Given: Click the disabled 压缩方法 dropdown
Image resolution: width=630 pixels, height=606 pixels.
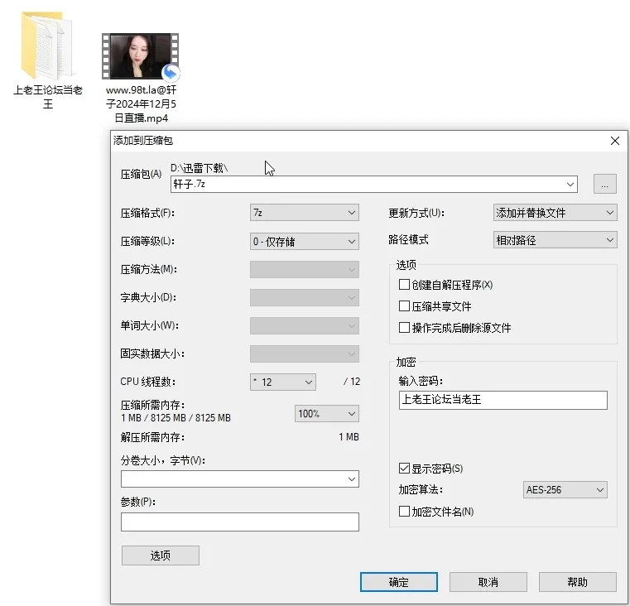Looking at the screenshot, I should pos(304,270).
